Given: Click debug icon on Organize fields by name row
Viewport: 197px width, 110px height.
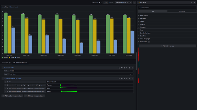Looking at the screenshot, I should click(x=124, y=79).
